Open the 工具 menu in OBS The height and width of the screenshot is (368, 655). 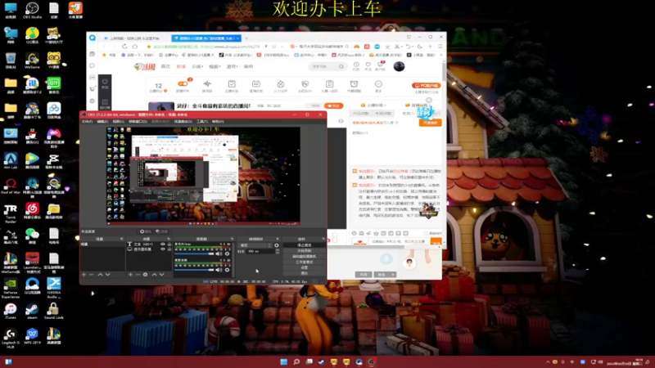click(x=202, y=121)
